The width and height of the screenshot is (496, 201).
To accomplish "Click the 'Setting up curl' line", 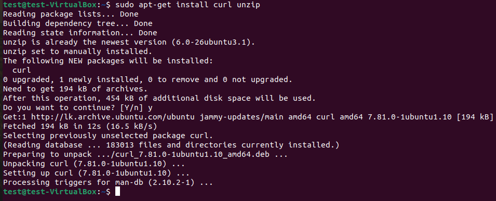I will pos(96,173).
